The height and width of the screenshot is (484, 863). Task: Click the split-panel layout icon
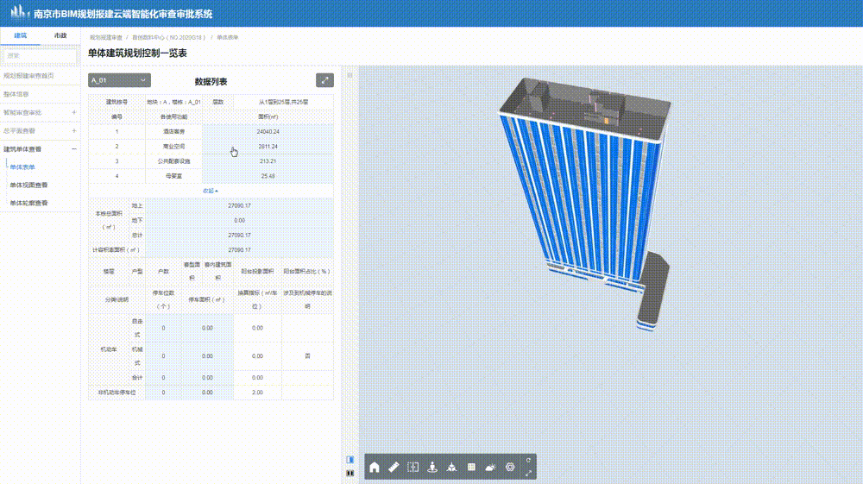[x=350, y=473]
